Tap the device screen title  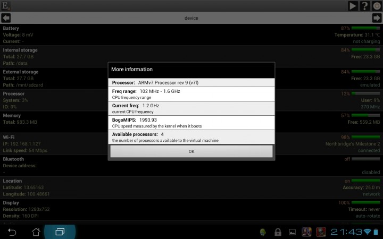(191, 18)
